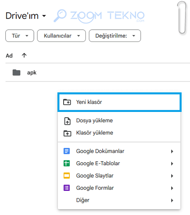Image resolution: width=190 pixels, height=215 pixels.
Task: Expand the Google Formlar submenu arrow
Action: click(172, 188)
